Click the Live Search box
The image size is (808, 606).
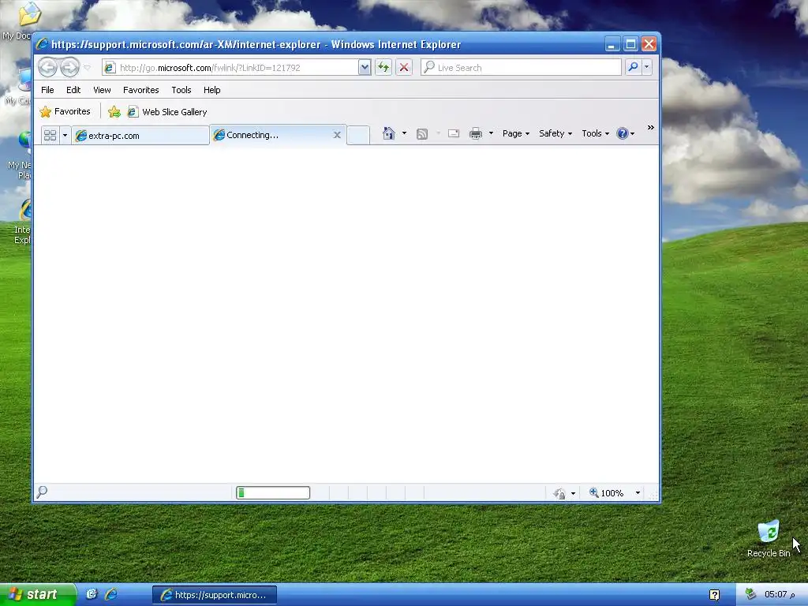click(521, 68)
